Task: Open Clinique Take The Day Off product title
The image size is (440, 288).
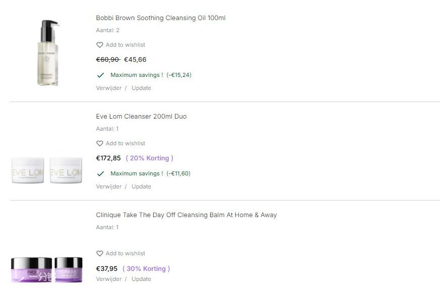Action: tap(186, 215)
